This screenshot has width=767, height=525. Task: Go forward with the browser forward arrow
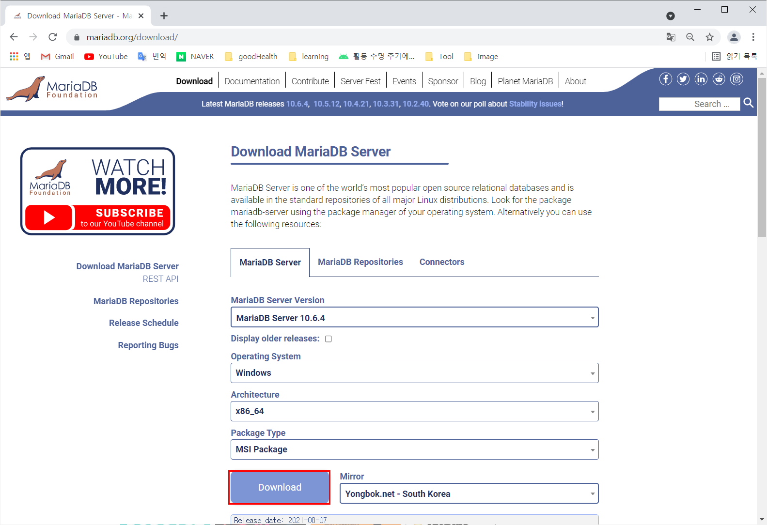[33, 37]
